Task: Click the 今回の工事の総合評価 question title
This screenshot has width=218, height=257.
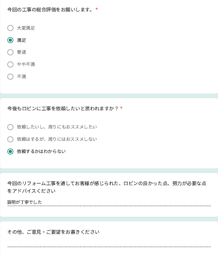Action: tap(49, 10)
